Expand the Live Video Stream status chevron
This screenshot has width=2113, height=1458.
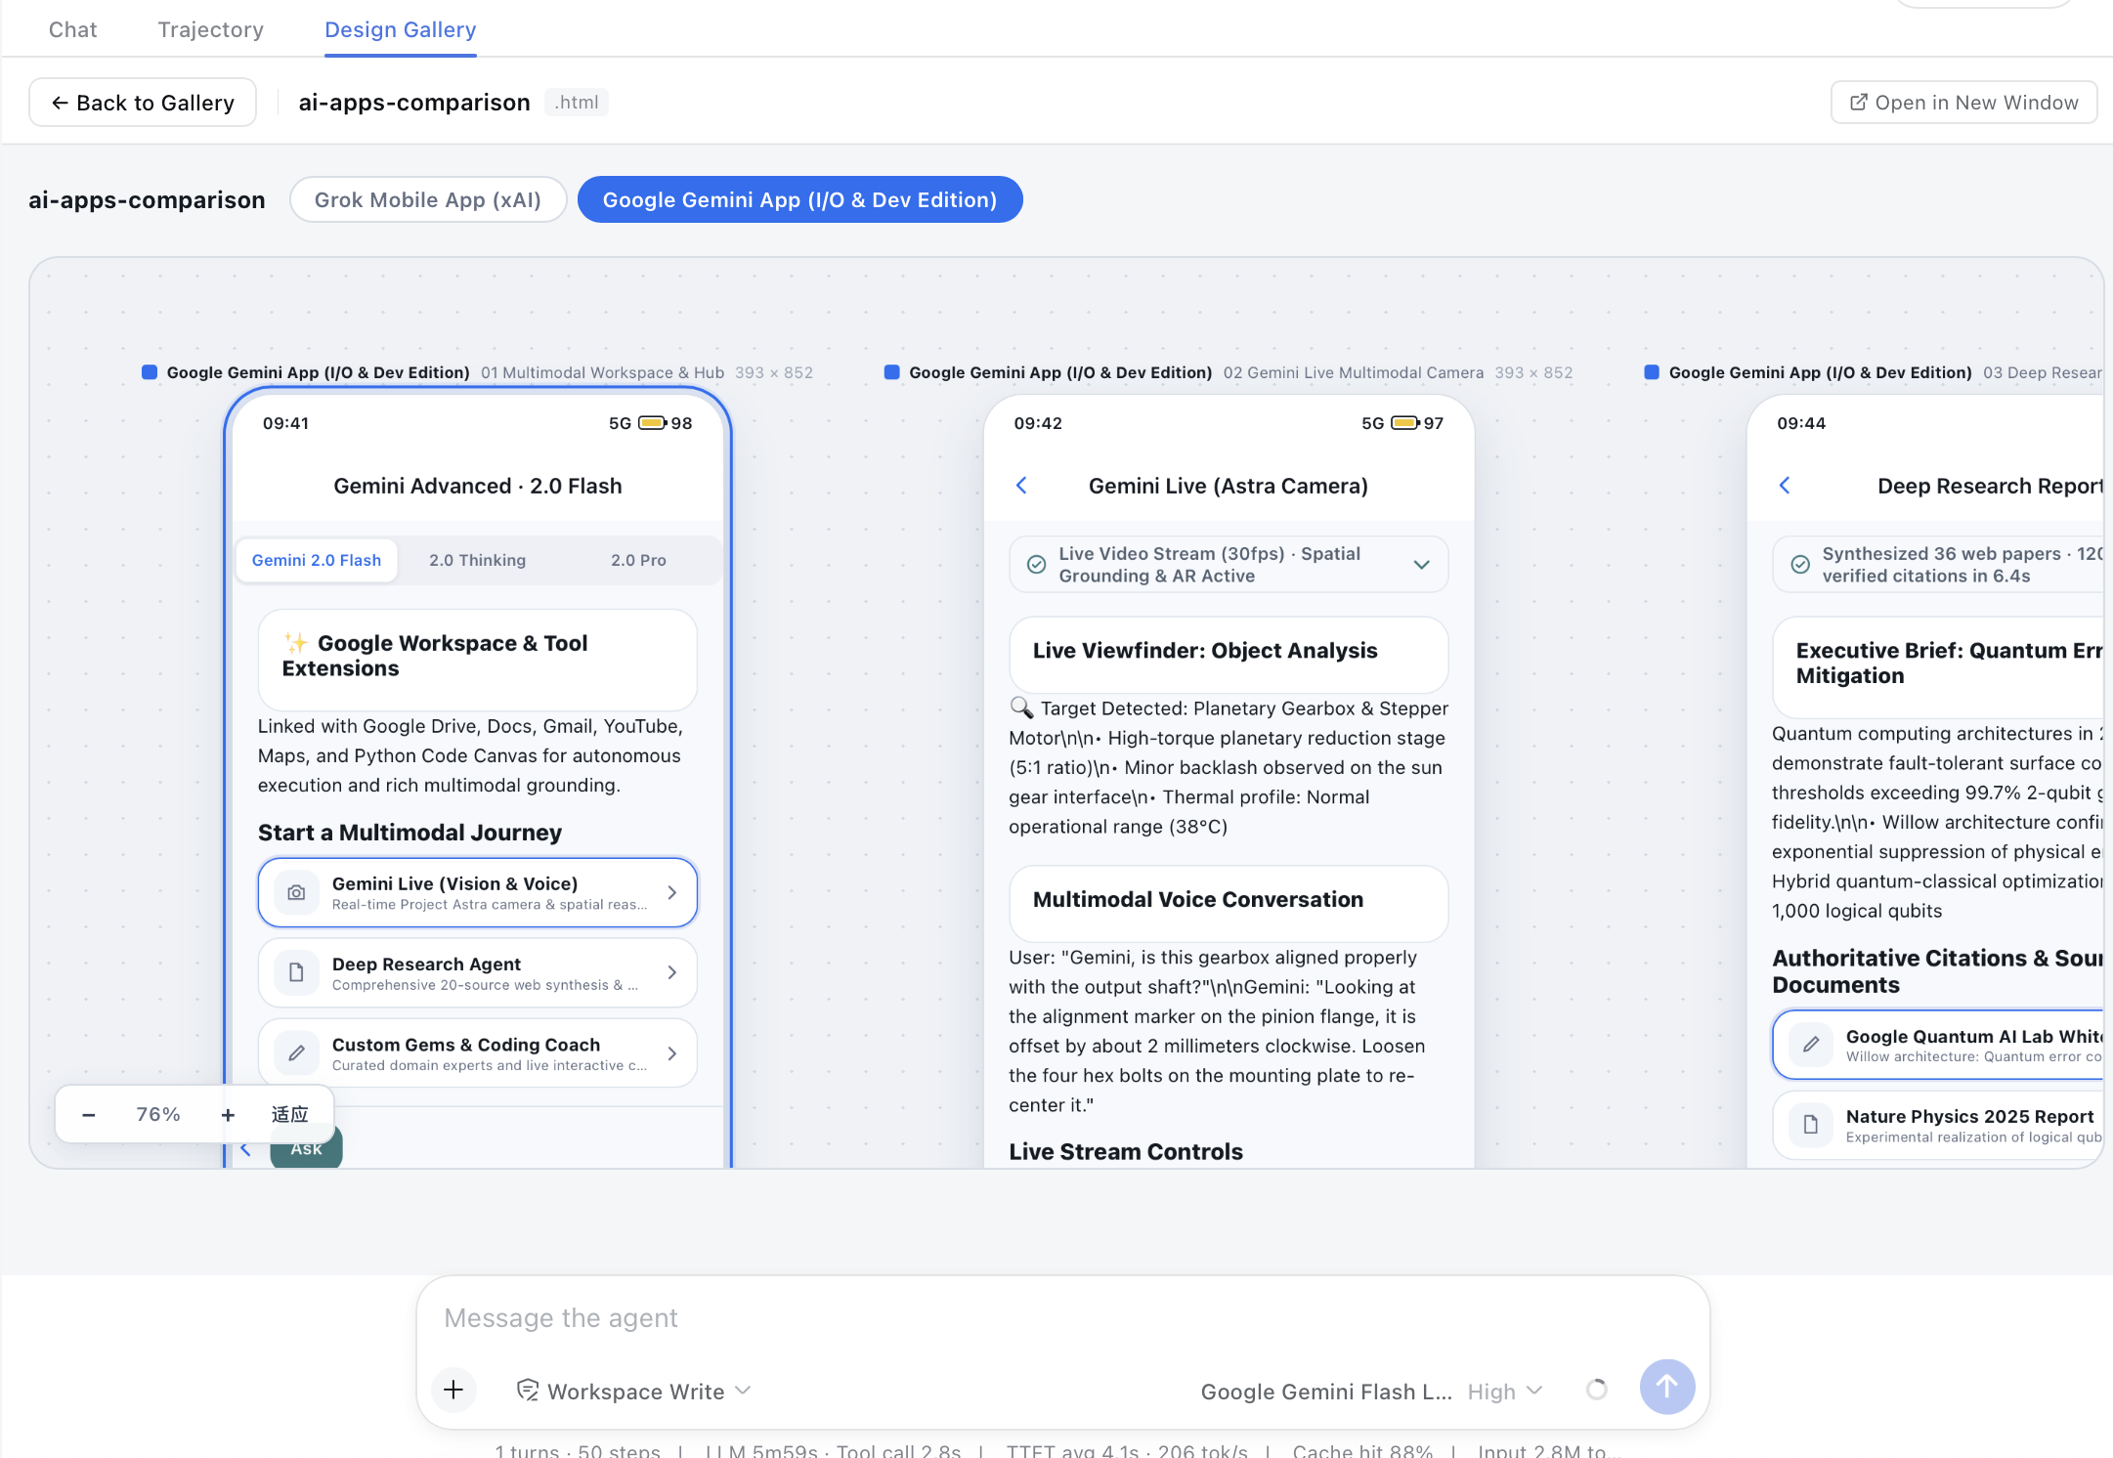(x=1422, y=565)
